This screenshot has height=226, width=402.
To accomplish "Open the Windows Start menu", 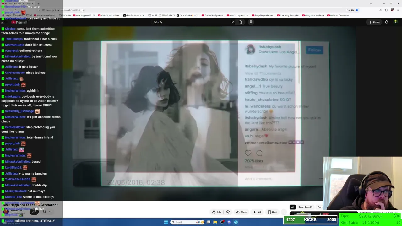I will 166,222.
